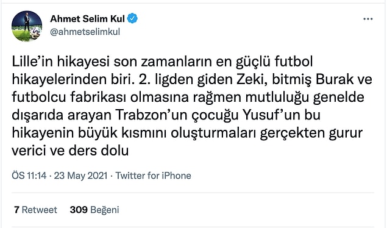Click the word Retweet label
Screen dimensions: 387x228
pos(40,210)
